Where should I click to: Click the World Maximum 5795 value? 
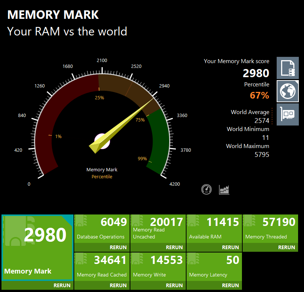tap(262, 154)
